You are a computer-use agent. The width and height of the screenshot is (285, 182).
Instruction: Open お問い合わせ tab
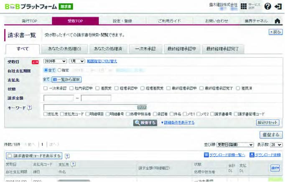coord(216,21)
